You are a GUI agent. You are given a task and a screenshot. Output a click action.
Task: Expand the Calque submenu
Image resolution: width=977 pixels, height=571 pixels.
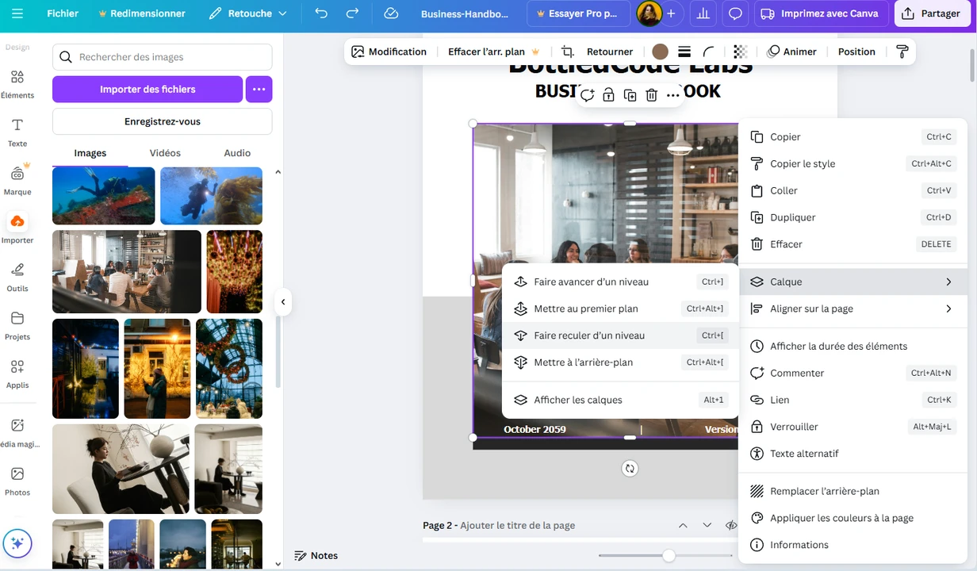[x=852, y=282]
